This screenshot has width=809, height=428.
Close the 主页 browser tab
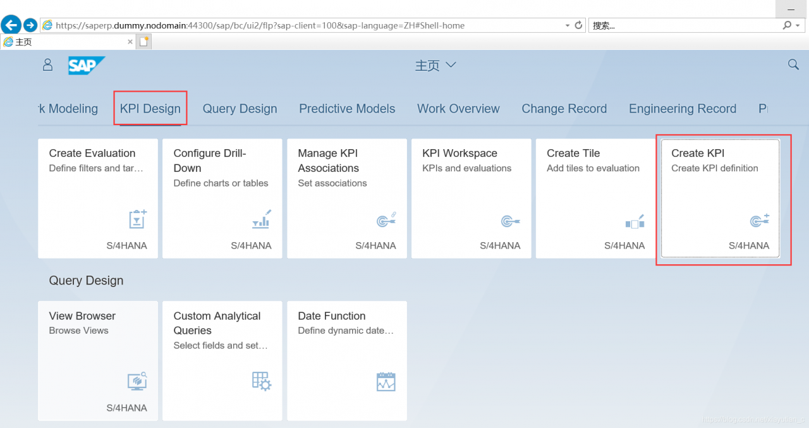130,42
